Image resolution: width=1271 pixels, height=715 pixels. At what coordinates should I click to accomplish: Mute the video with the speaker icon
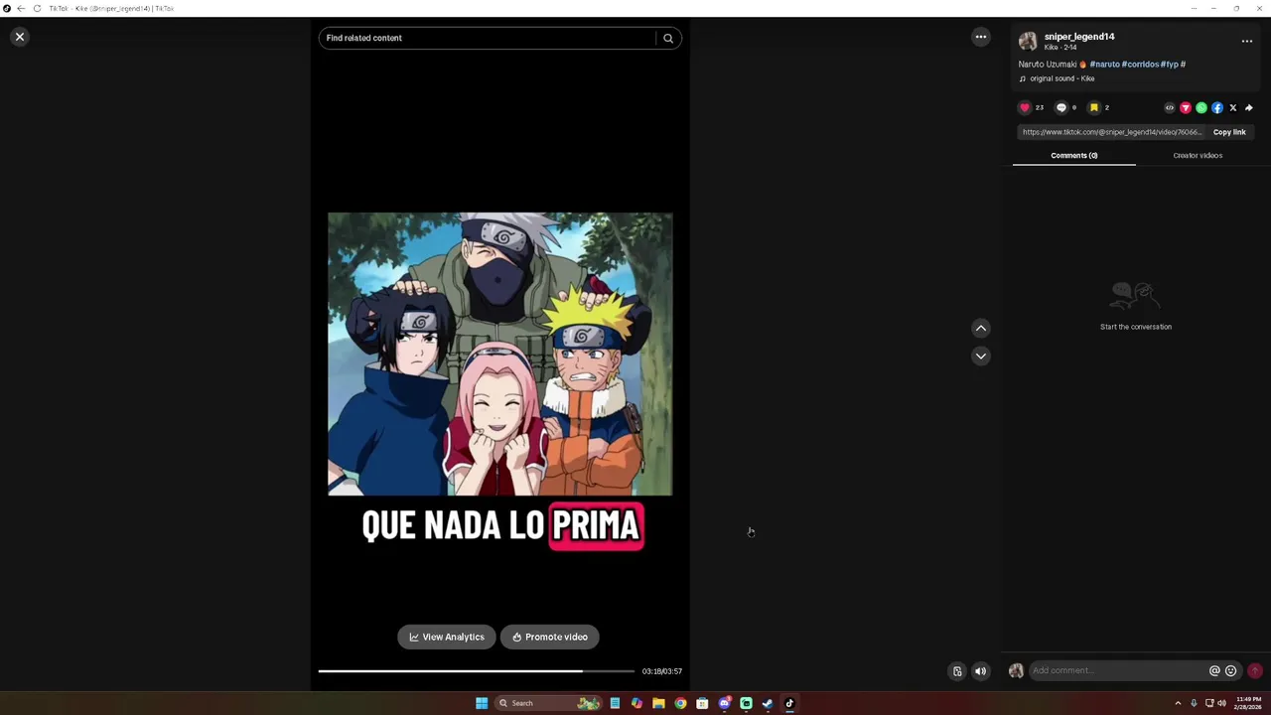(981, 671)
